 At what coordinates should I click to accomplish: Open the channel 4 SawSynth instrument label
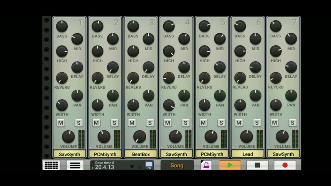click(176, 154)
